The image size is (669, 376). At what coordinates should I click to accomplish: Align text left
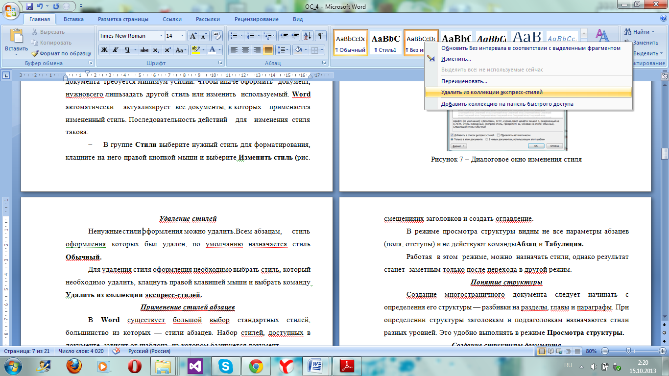pos(234,50)
